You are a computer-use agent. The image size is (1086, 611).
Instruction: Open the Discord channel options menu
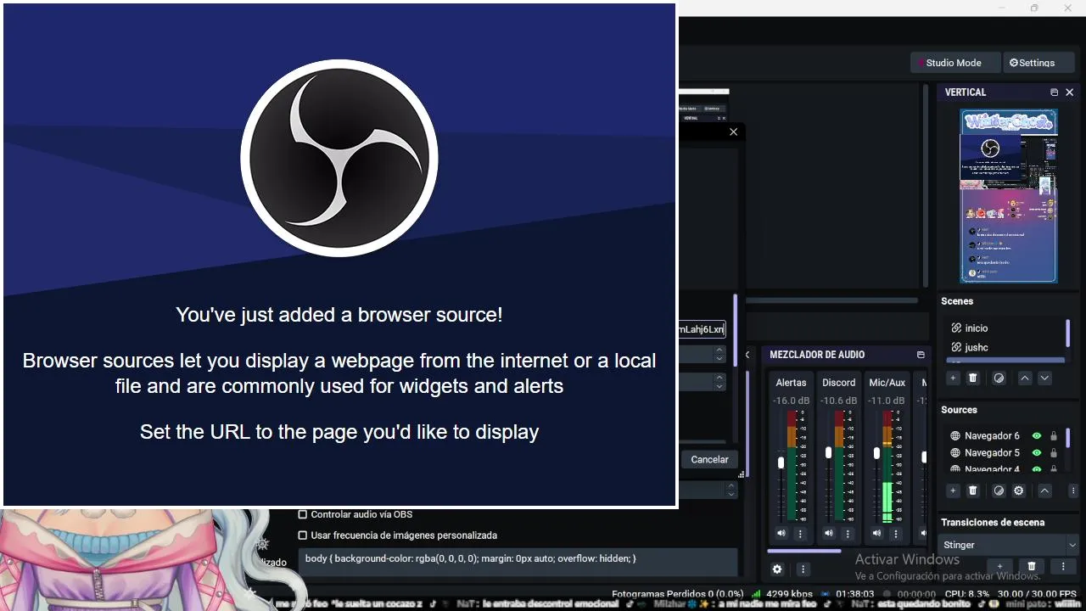point(848,534)
